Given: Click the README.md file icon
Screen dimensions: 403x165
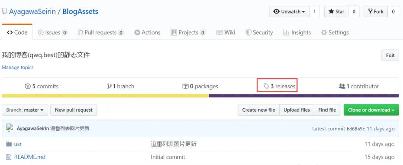Looking at the screenshot, I should tap(9, 157).
